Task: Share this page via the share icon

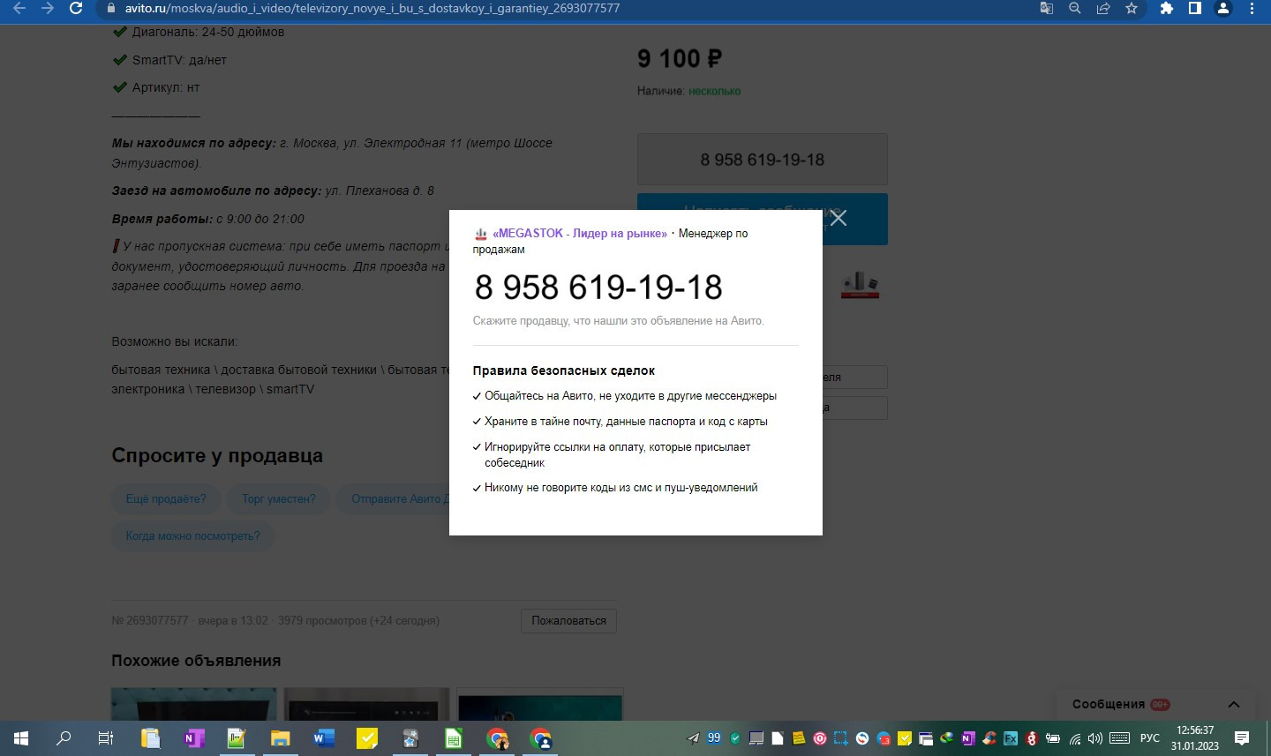Action: 1103,8
